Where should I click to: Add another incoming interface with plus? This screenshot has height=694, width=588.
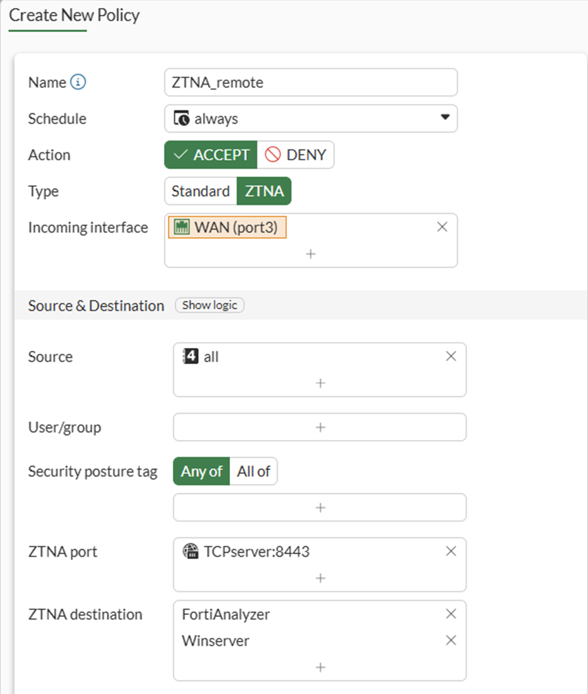click(x=311, y=254)
